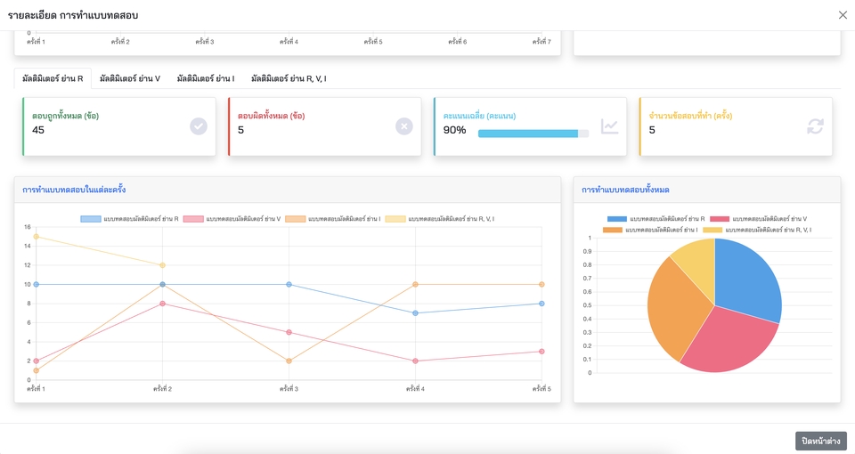The width and height of the screenshot is (855, 454).
Task: Click the X circle icon in wrong answers card
Action: point(404,126)
